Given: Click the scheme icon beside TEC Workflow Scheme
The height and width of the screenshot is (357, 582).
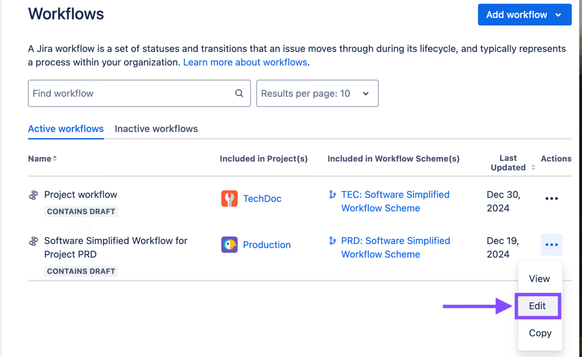Looking at the screenshot, I should click(332, 194).
